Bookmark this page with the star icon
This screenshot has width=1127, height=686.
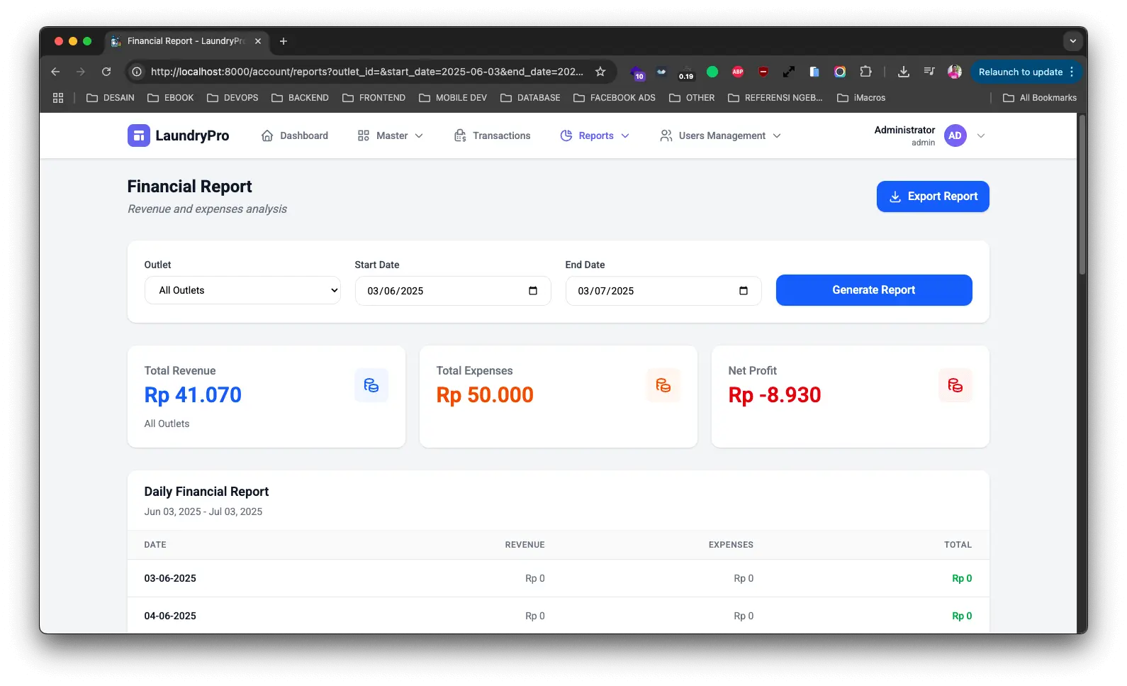[x=600, y=72]
